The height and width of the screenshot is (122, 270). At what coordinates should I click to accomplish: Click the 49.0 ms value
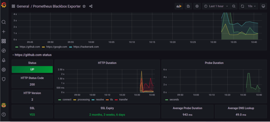pos(241,115)
